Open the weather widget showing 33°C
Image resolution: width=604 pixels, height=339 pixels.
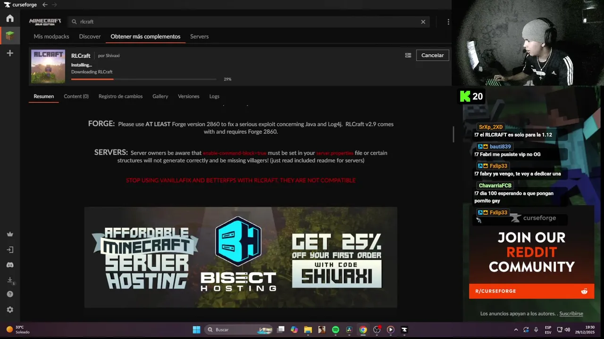point(18,330)
